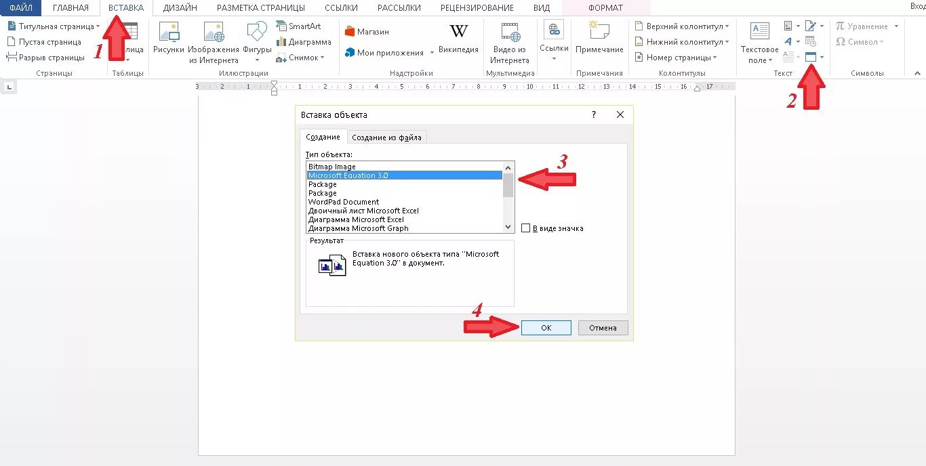The image size is (926, 466).
Task: Select WordPad Document in object list
Action: (405, 202)
